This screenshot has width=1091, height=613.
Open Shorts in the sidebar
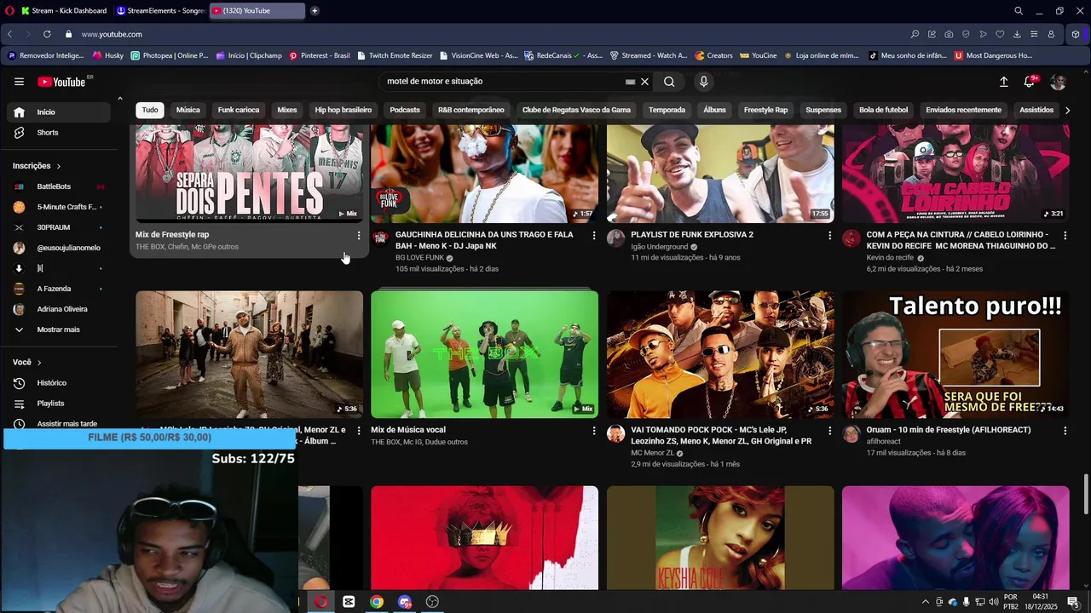(59, 133)
